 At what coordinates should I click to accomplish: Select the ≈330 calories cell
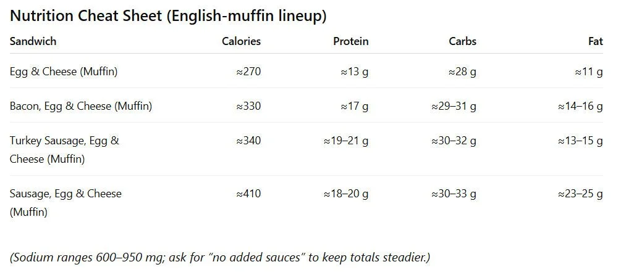pos(248,107)
